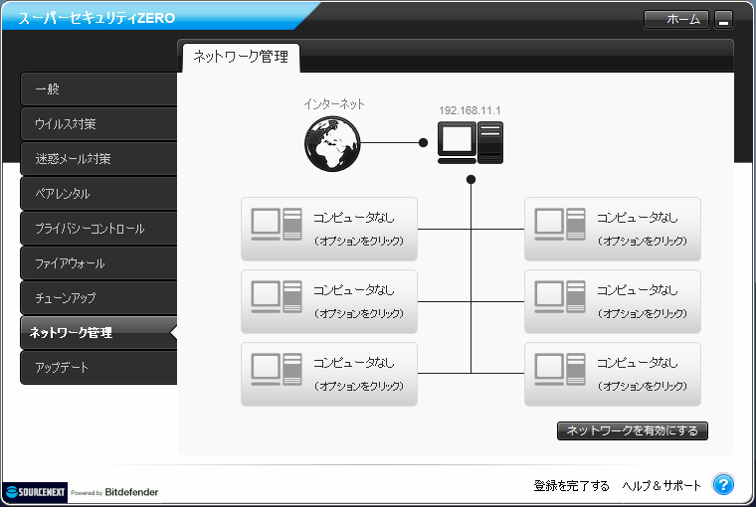The width and height of the screenshot is (756, 507).
Task: Click computer icon in top-right empty slot
Action: (560, 224)
